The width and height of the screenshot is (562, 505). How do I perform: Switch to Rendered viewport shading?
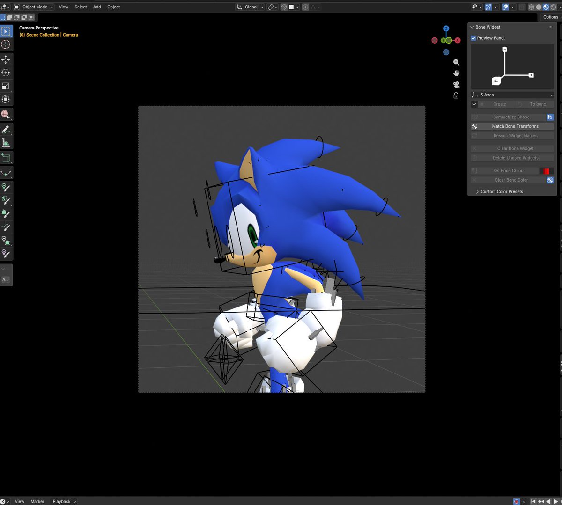[x=554, y=7]
